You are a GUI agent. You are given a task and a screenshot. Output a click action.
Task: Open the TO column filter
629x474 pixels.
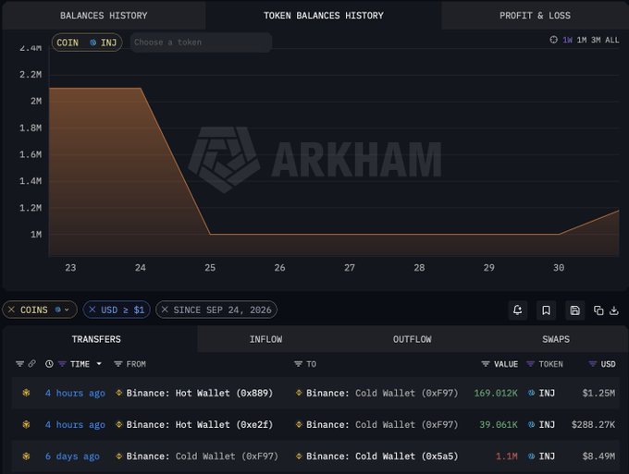point(298,364)
